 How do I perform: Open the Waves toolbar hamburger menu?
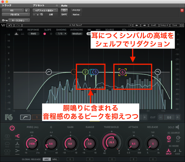(182, 25)
